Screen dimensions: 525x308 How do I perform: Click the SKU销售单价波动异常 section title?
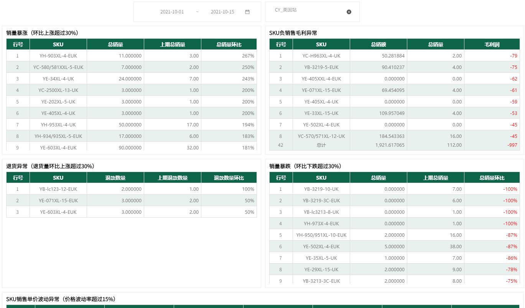[61, 299]
